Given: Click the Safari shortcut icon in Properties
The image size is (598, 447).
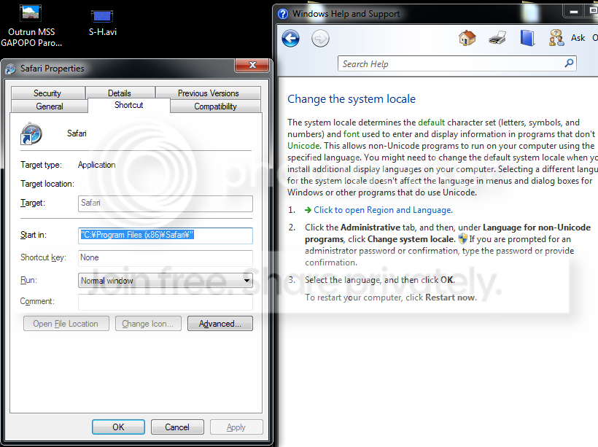Looking at the screenshot, I should (x=31, y=133).
